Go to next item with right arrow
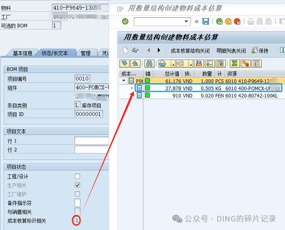 click(x=159, y=50)
